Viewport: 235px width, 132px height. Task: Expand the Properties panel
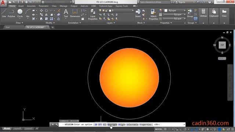pos(166,23)
